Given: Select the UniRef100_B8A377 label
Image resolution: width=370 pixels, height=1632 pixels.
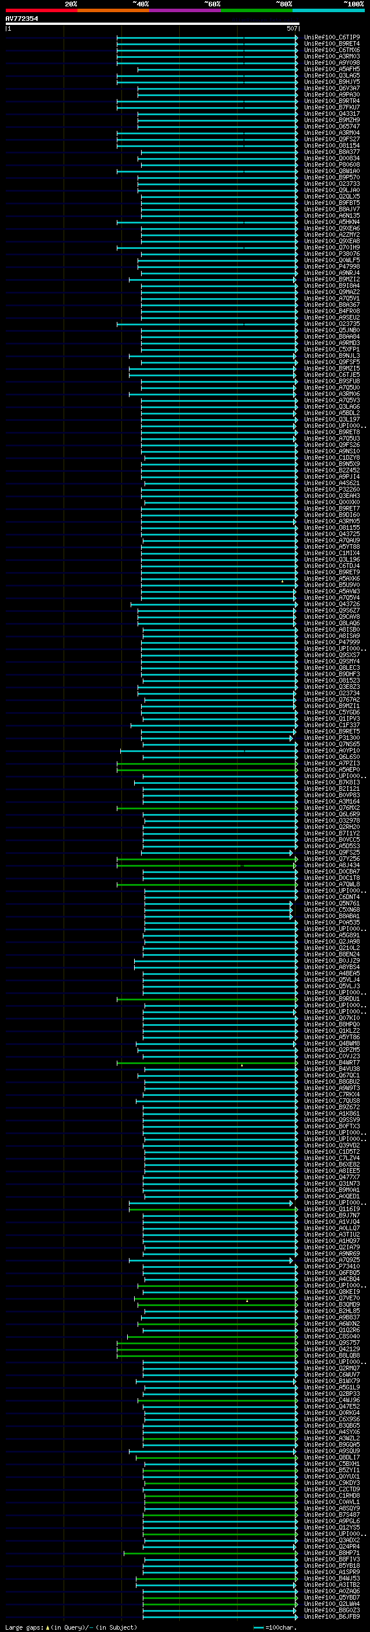Looking at the screenshot, I should [x=331, y=152].
